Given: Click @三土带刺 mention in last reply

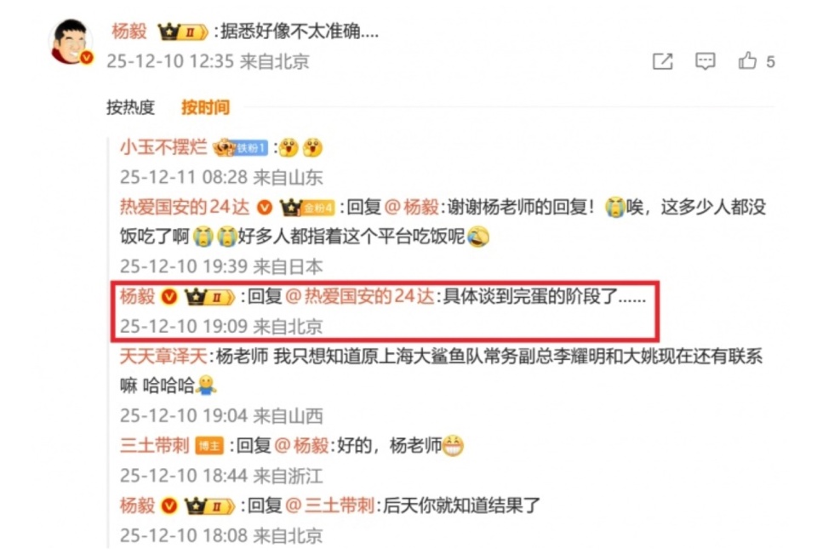Looking at the screenshot, I should tap(330, 505).
